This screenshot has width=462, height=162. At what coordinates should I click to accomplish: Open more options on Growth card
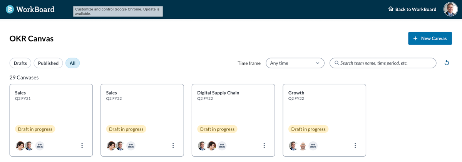pos(355,145)
